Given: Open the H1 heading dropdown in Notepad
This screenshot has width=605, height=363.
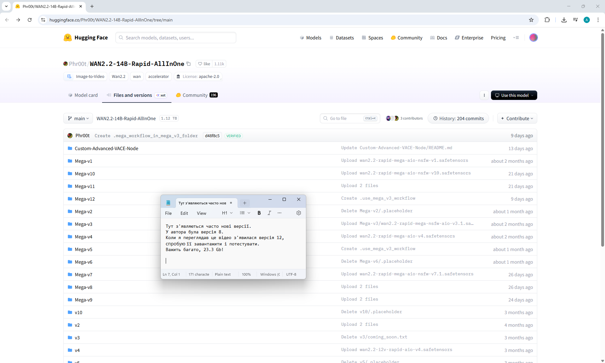Looking at the screenshot, I should click(x=227, y=213).
